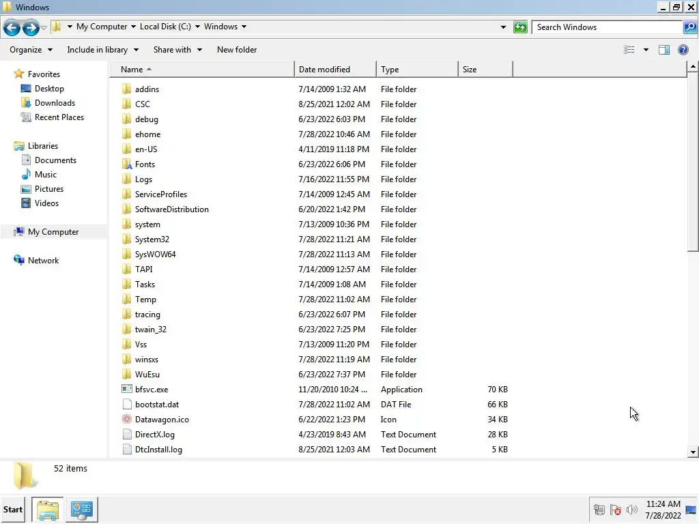The image size is (699, 524).
Task: Open the Videos library
Action: click(46, 203)
